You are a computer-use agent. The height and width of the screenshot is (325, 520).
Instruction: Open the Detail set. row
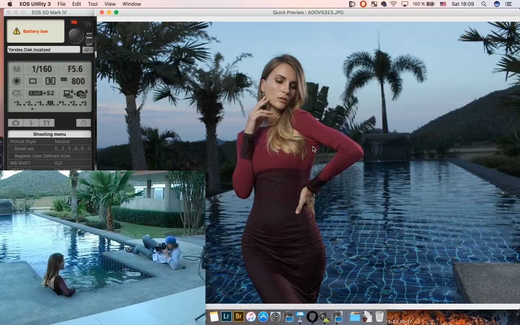pyautogui.click(x=49, y=149)
